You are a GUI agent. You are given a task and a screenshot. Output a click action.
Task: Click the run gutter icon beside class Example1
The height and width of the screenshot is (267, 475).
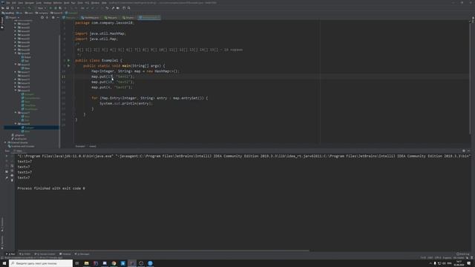click(69, 61)
